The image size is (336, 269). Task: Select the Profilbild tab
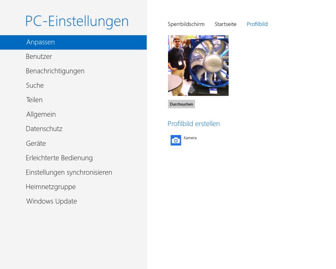[x=257, y=24]
